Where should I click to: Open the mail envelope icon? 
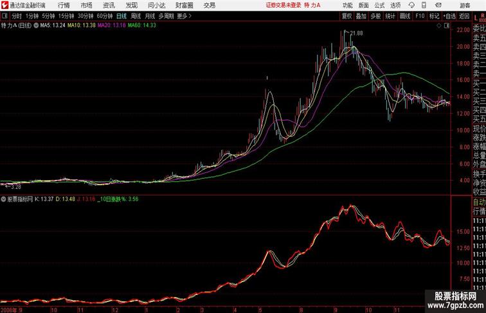438,5
